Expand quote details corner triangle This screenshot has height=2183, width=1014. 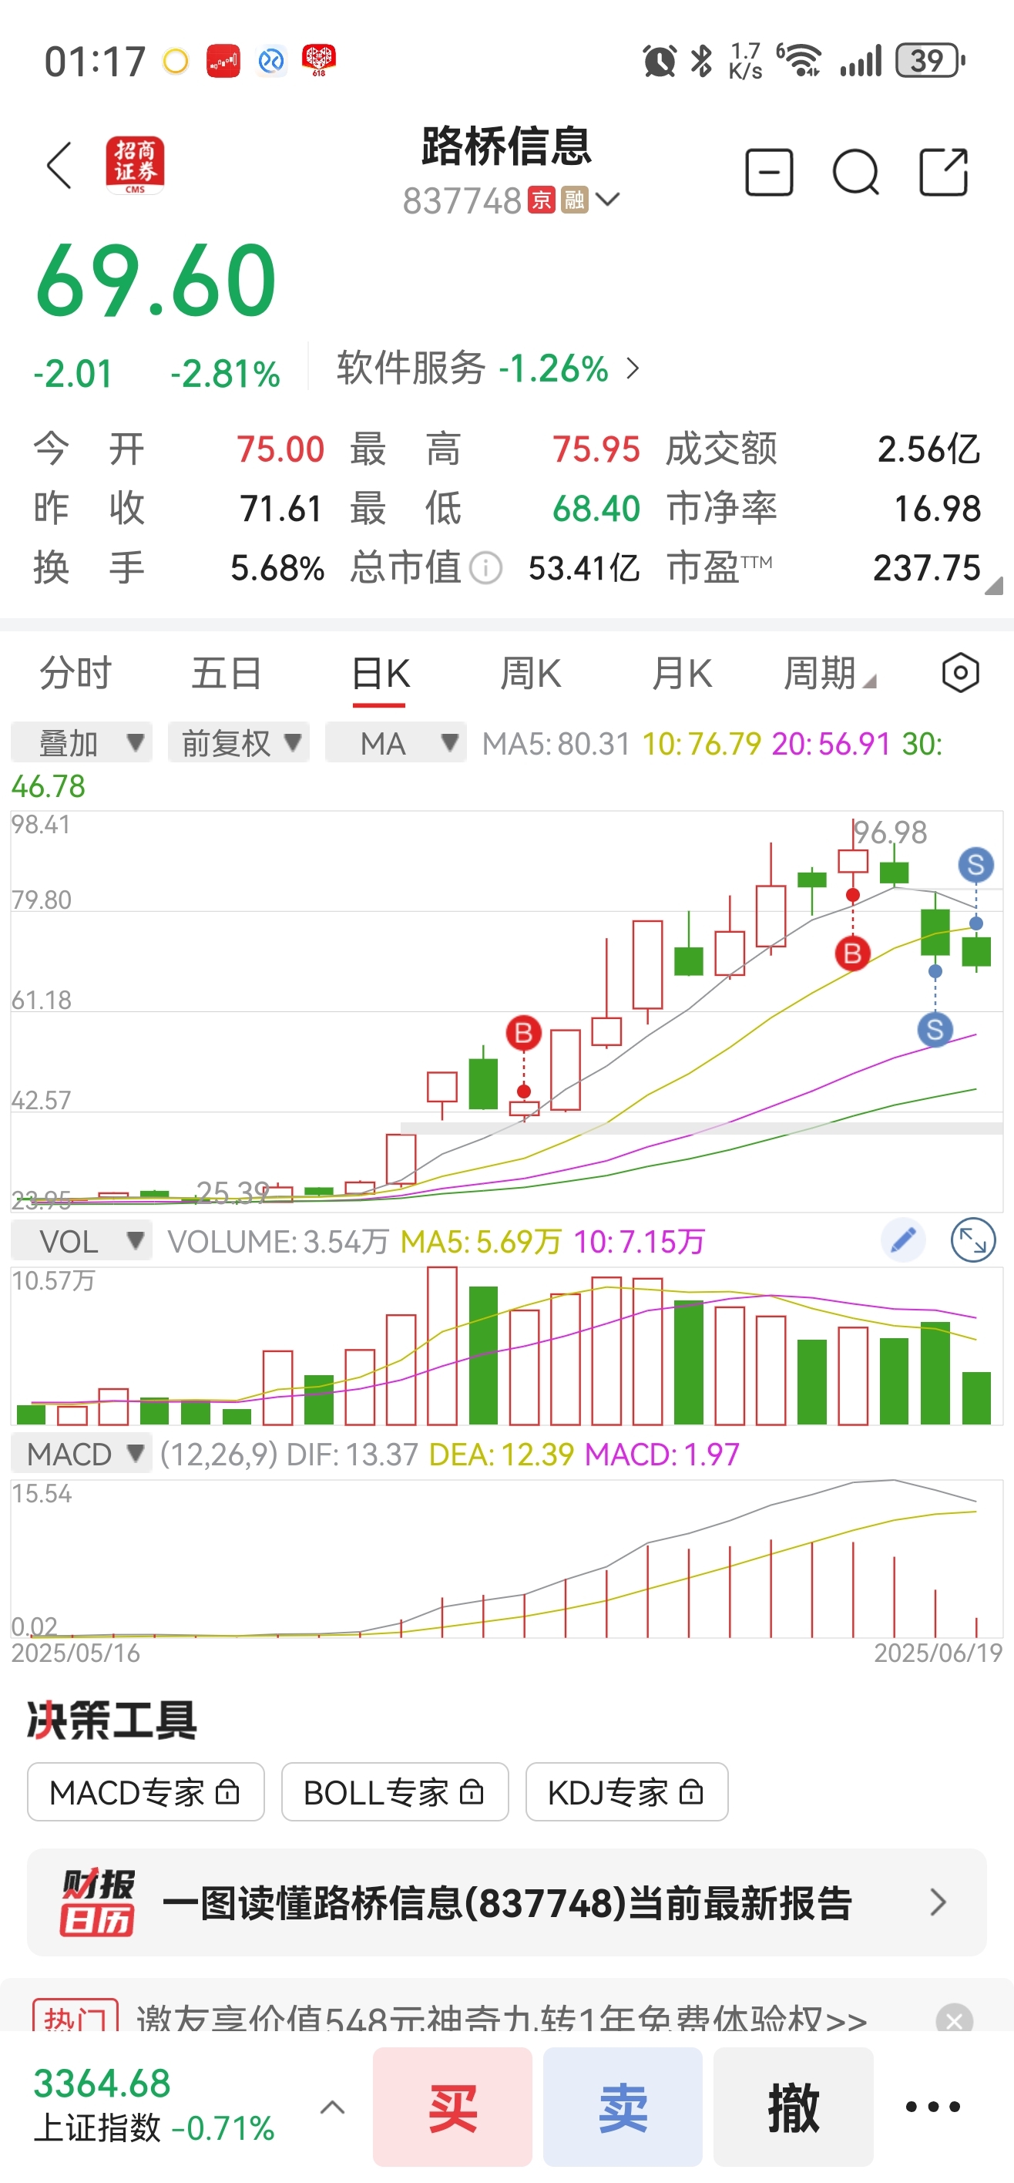pyautogui.click(x=994, y=586)
